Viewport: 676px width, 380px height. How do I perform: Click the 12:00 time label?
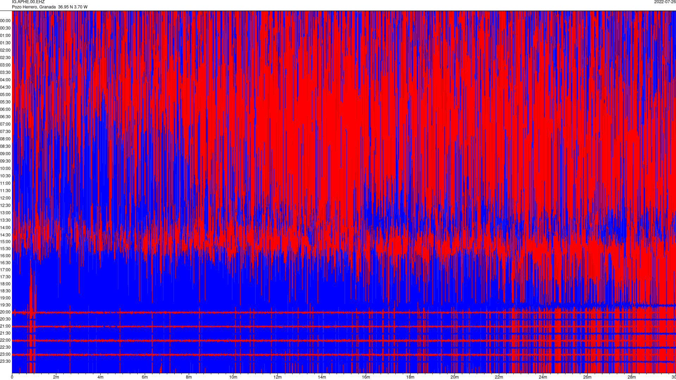(x=5, y=198)
